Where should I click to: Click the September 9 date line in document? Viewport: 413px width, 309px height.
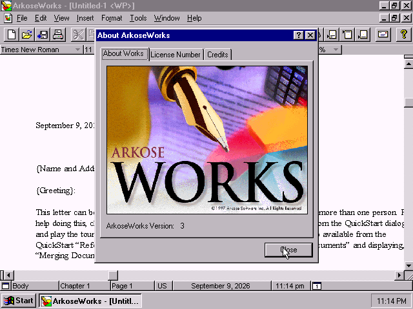coord(65,126)
